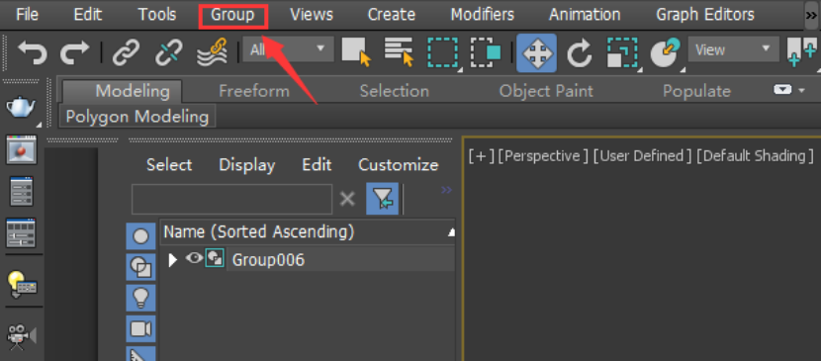The height and width of the screenshot is (361, 821).
Task: Click the Unlink Selection icon
Action: [x=168, y=52]
